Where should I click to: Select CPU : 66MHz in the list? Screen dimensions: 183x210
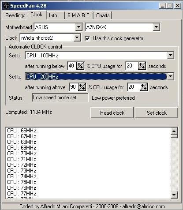click(x=22, y=131)
